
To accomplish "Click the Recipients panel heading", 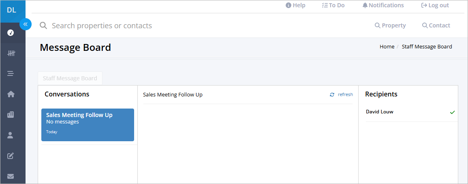I will (x=381, y=94).
